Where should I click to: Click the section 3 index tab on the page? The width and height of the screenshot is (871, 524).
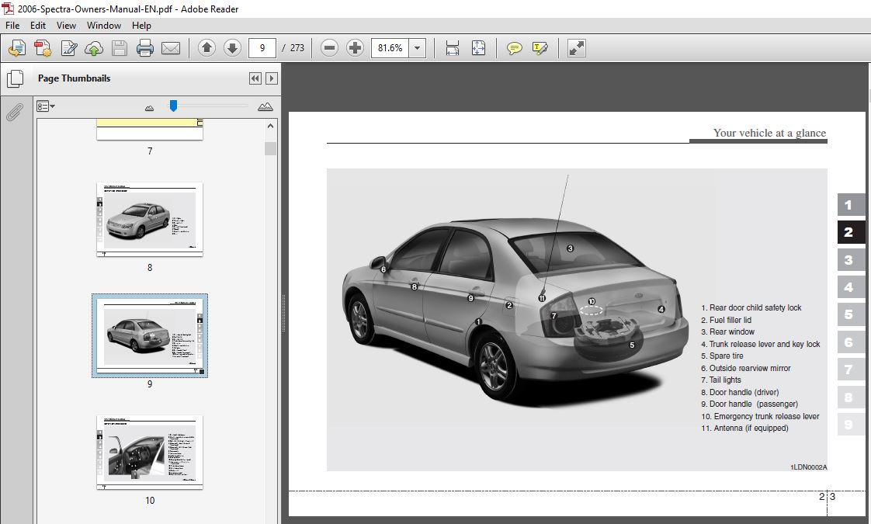(x=851, y=259)
